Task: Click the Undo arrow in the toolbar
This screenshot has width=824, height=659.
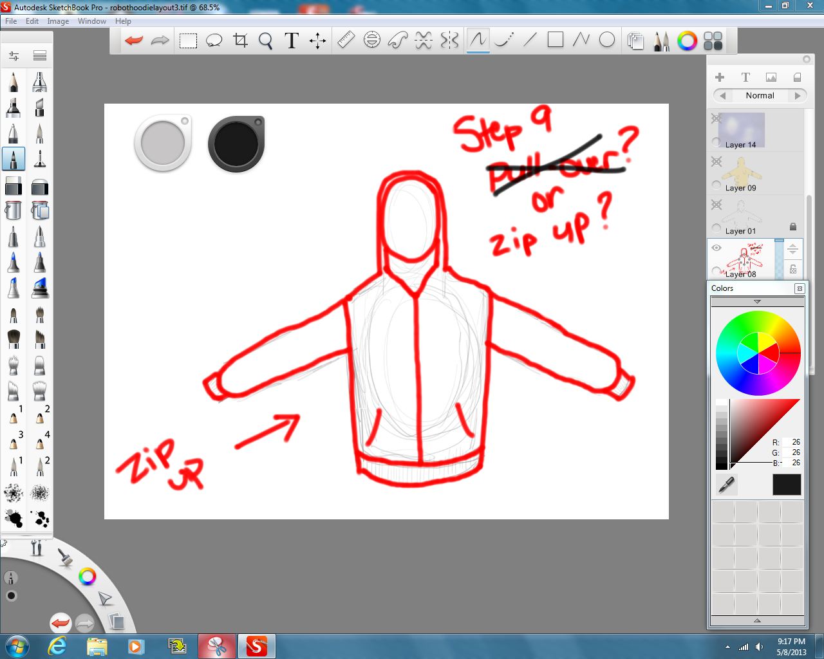Action: (x=133, y=40)
